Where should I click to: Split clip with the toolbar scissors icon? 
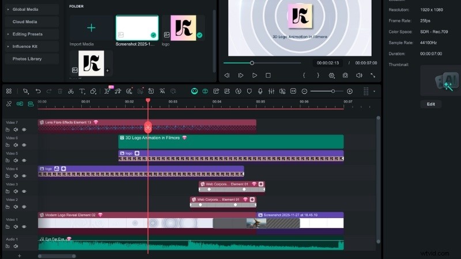click(x=71, y=92)
